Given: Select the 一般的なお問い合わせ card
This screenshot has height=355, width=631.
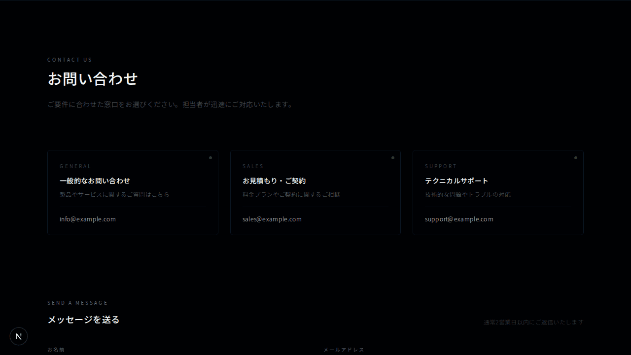Looking at the screenshot, I should click(x=133, y=192).
